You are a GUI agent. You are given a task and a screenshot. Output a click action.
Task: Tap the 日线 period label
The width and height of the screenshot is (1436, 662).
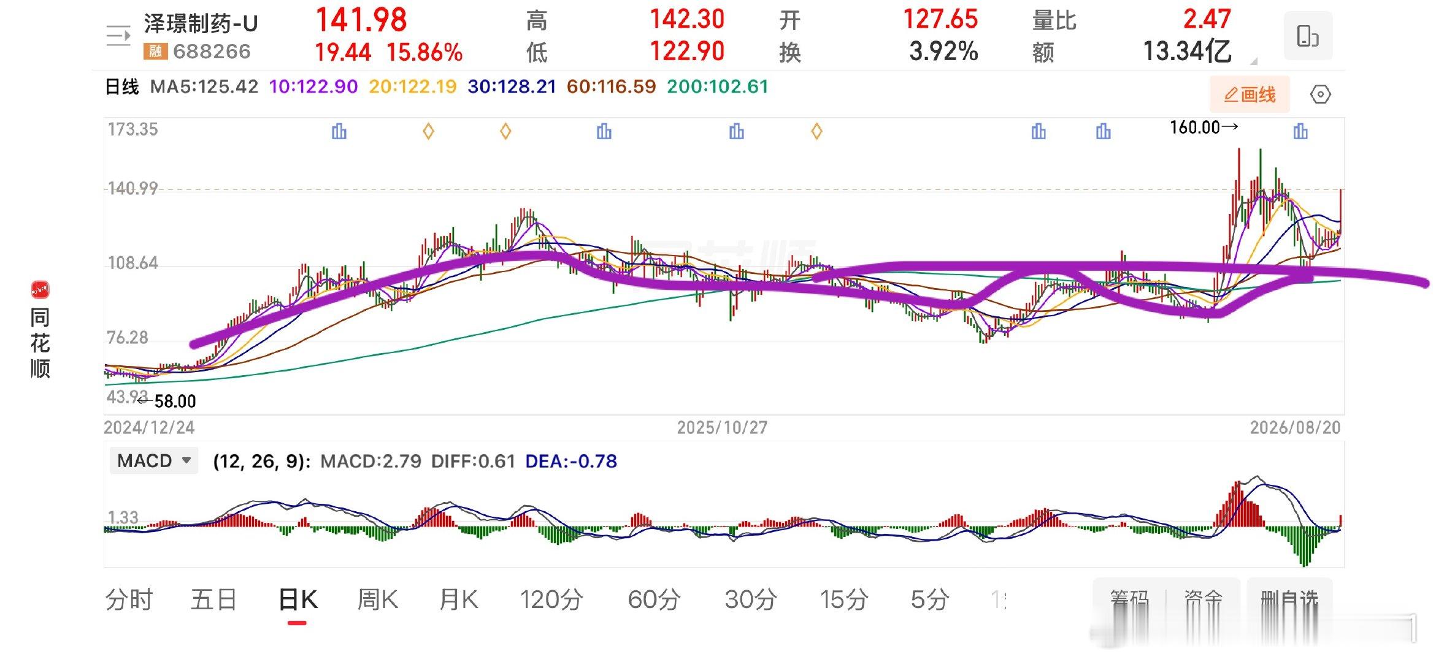[x=122, y=87]
